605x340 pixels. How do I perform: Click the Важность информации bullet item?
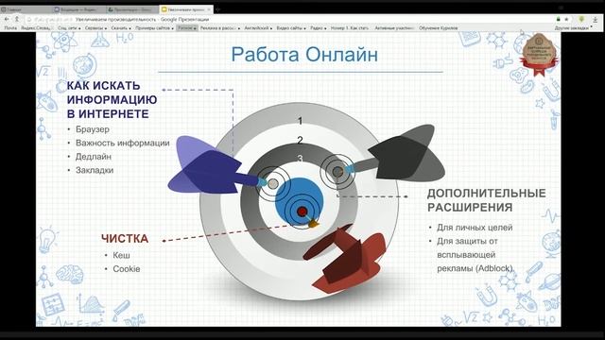coord(123,143)
